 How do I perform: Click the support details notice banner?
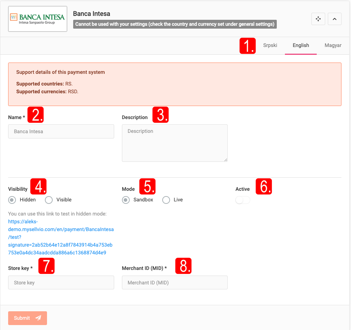click(x=175, y=84)
